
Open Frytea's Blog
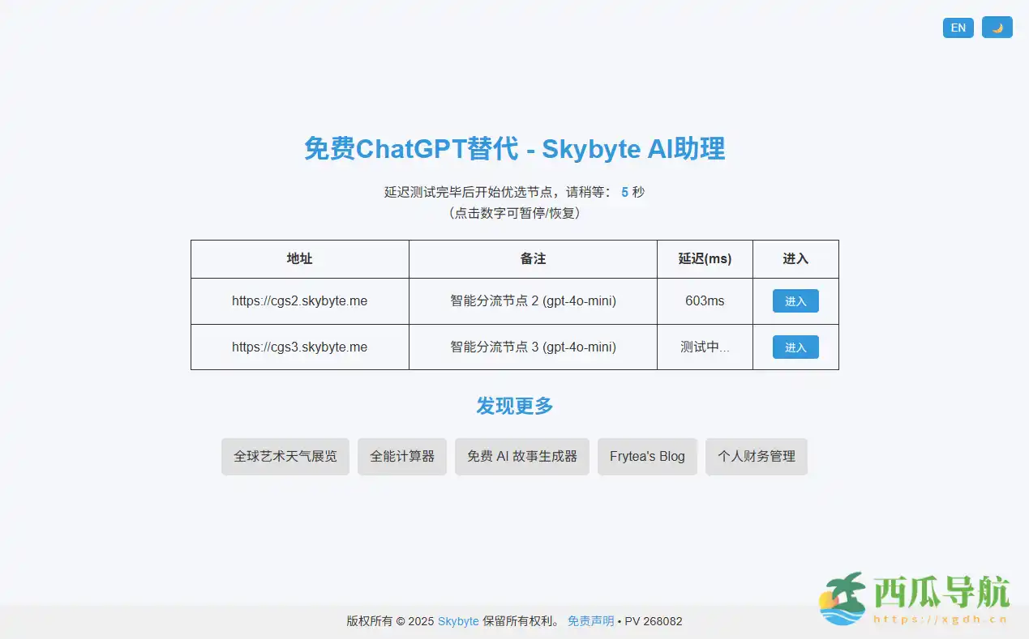(647, 456)
